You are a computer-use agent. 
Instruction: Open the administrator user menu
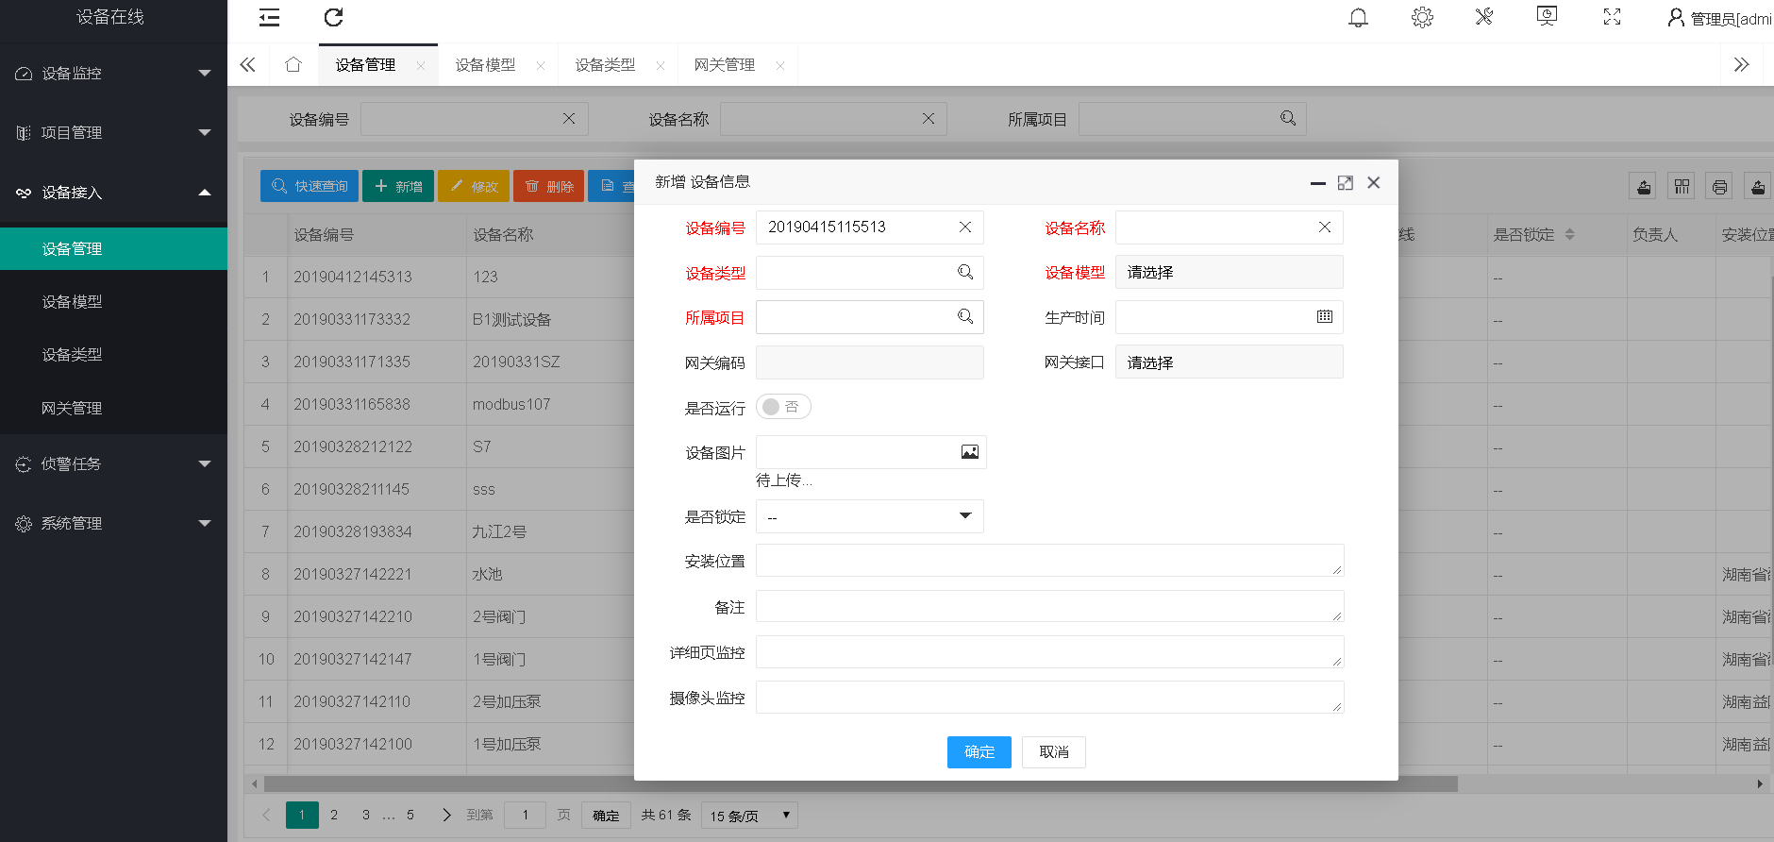[1719, 18]
